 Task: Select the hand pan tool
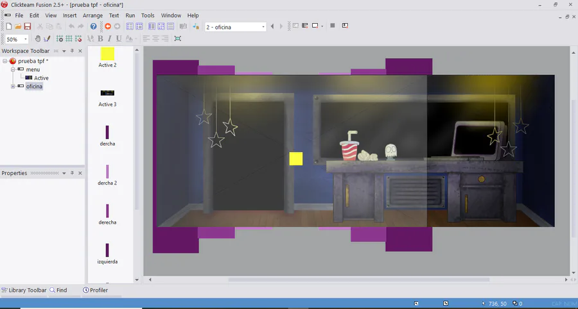pyautogui.click(x=38, y=38)
